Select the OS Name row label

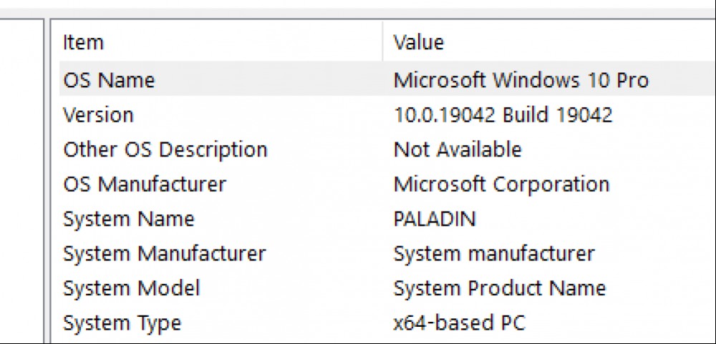pyautogui.click(x=109, y=80)
